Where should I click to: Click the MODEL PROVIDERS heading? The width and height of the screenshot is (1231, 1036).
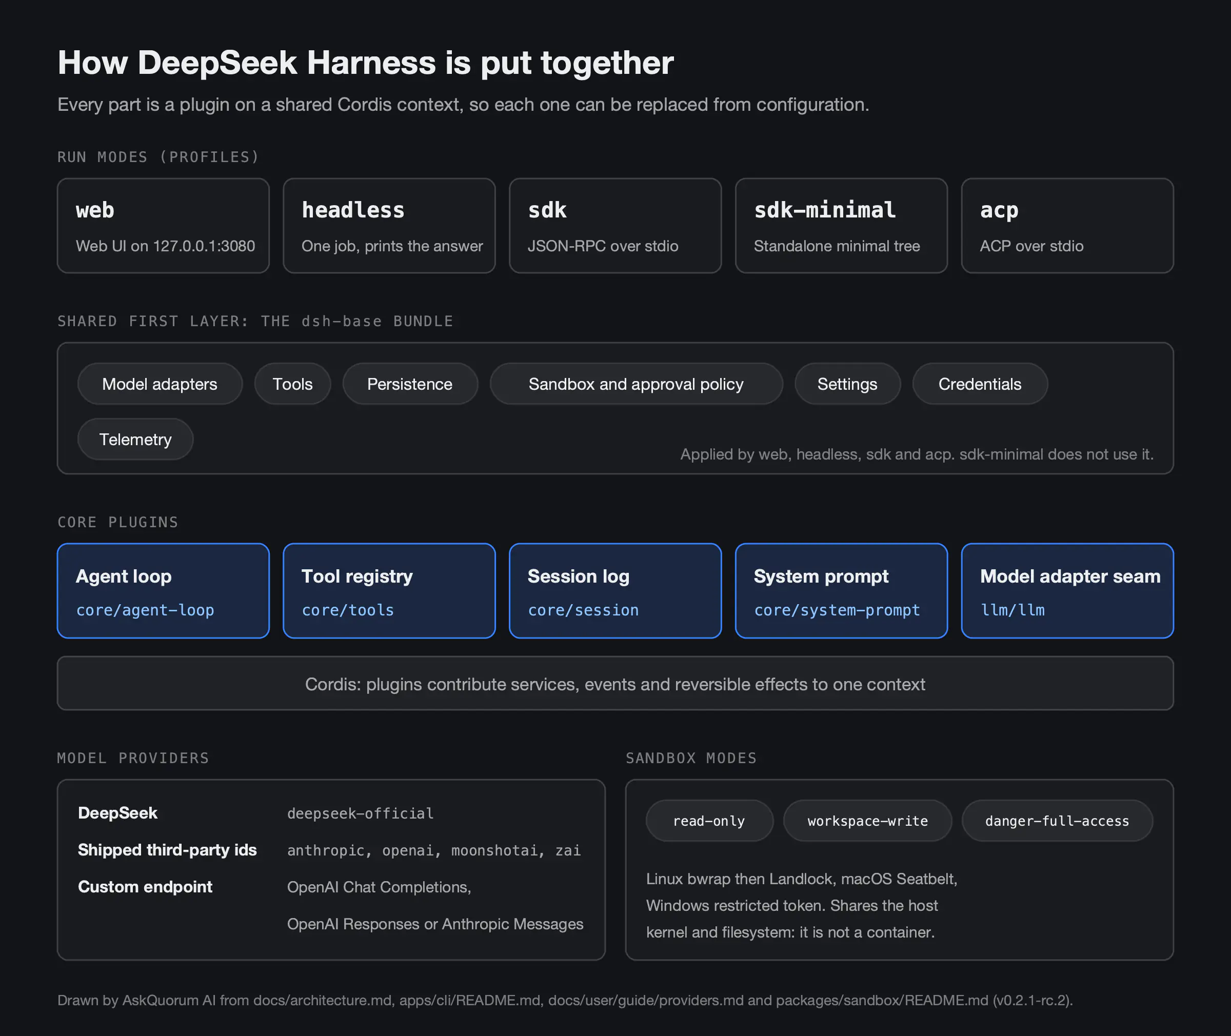133,758
